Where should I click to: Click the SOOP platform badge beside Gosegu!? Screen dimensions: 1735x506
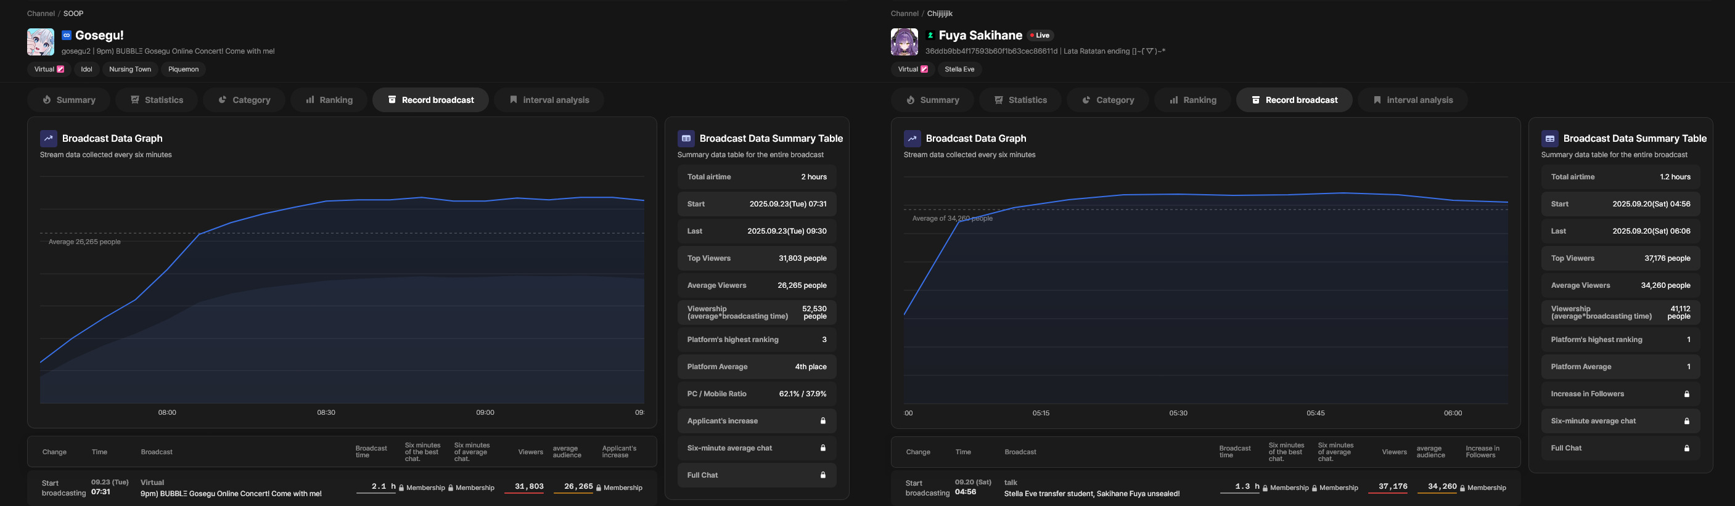tap(67, 35)
